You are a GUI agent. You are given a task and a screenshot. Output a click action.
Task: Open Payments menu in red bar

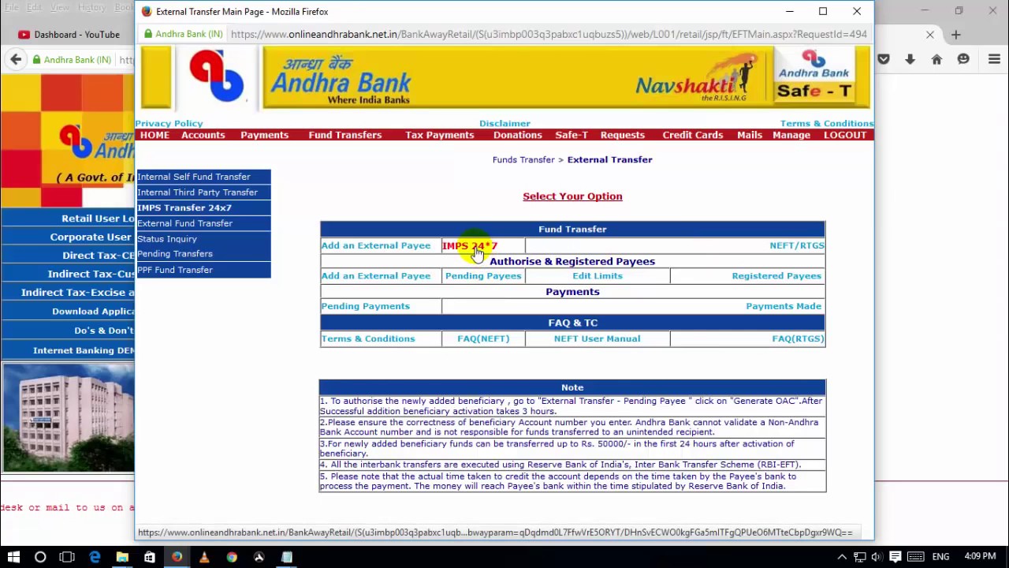264,135
